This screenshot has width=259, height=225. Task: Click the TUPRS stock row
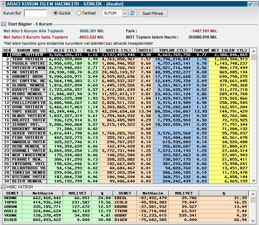pos(58,202)
